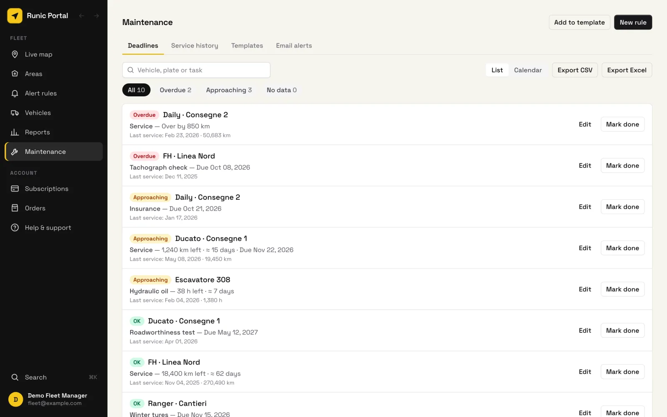Click the fleet@example.com account email

(x=55, y=403)
